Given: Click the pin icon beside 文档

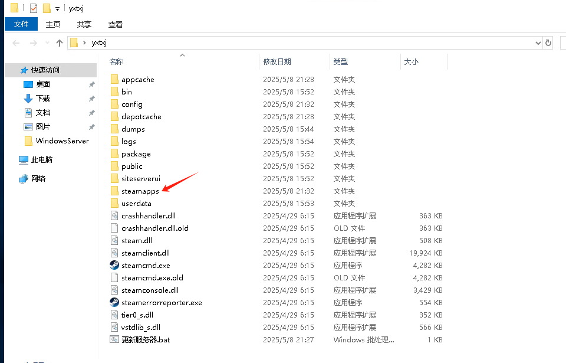Looking at the screenshot, I should (x=92, y=113).
